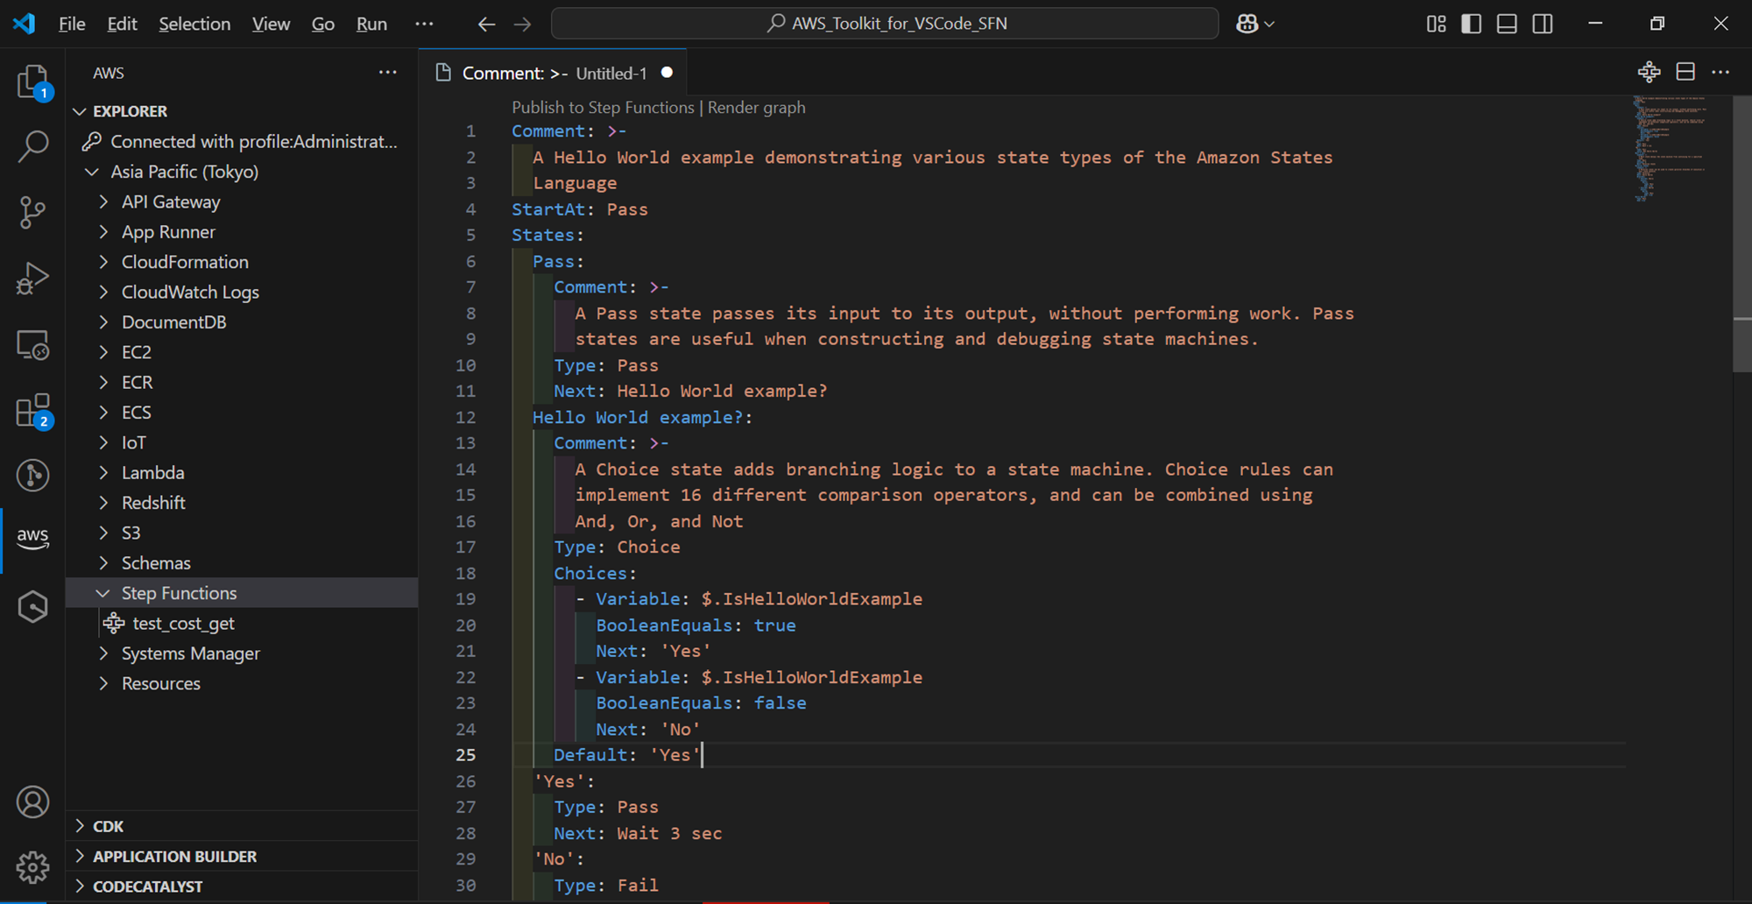This screenshot has width=1752, height=904.
Task: Toggle the secondary side bar visibility
Action: [1543, 24]
